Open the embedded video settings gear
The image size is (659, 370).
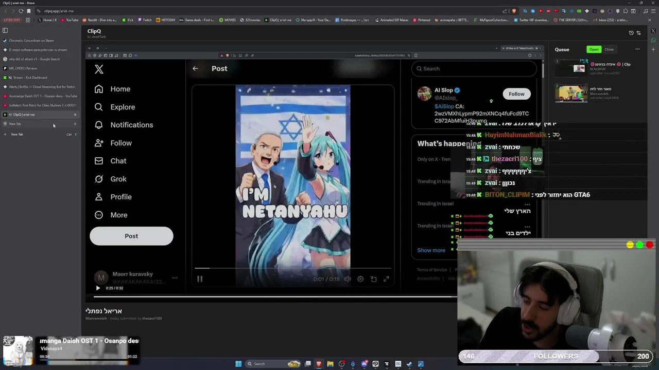click(x=360, y=279)
